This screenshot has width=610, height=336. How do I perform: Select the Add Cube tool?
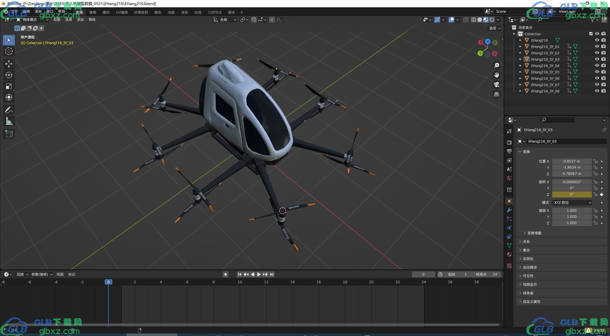pyautogui.click(x=9, y=134)
